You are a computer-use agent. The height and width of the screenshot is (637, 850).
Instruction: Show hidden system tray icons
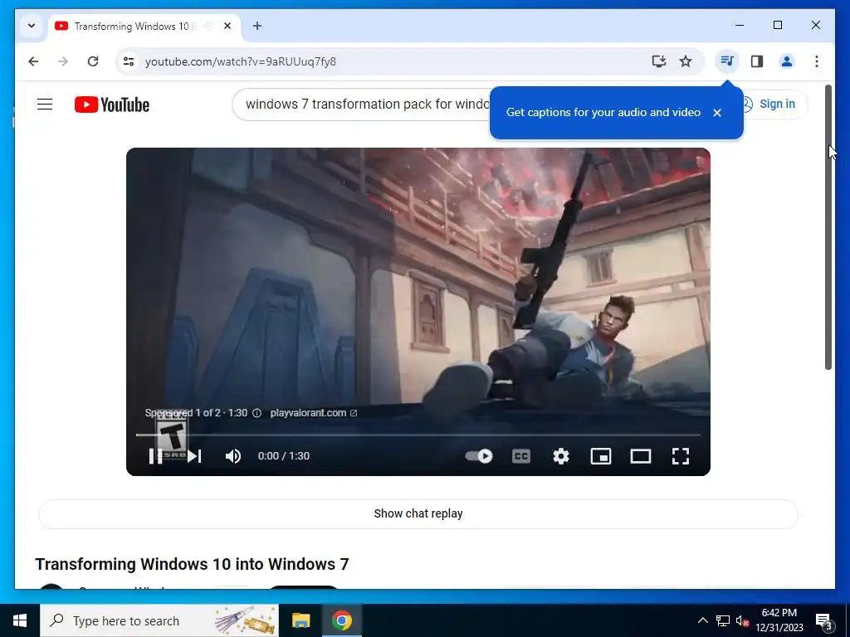[x=702, y=620]
